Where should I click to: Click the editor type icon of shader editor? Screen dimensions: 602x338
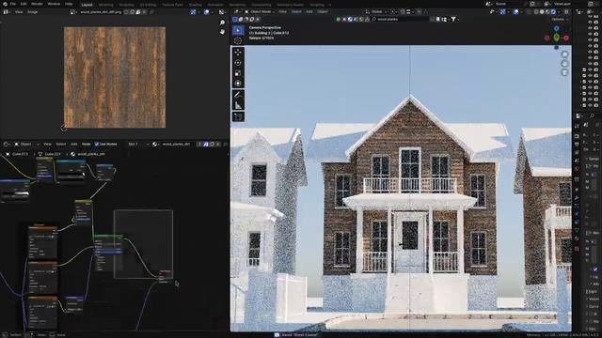click(x=7, y=144)
